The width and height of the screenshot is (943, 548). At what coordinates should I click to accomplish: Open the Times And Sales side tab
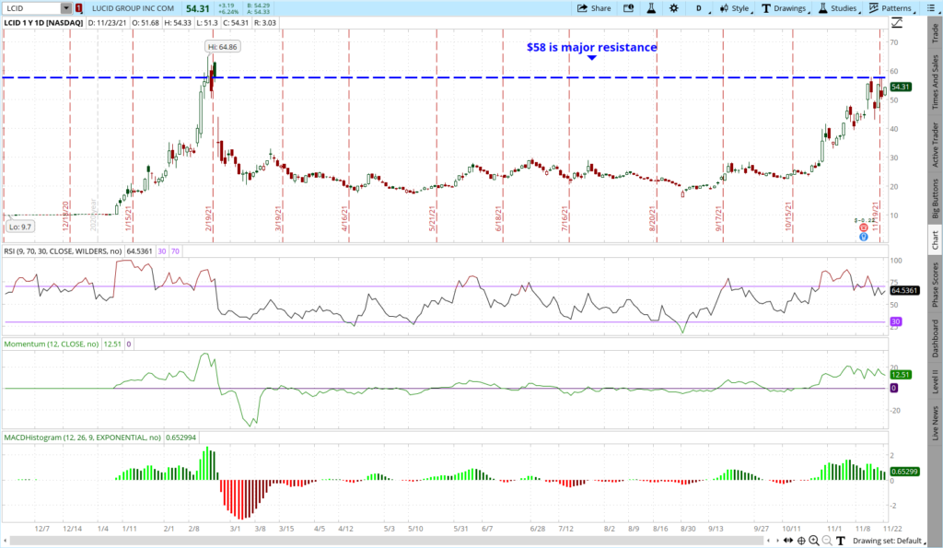click(936, 82)
